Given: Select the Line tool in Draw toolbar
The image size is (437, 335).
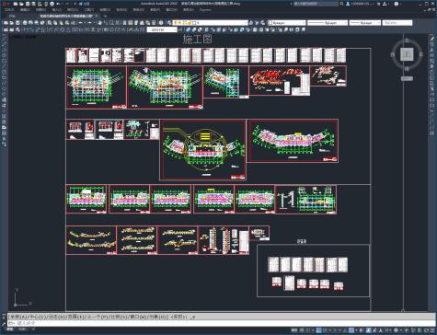Looking at the screenshot, I should [4, 39].
